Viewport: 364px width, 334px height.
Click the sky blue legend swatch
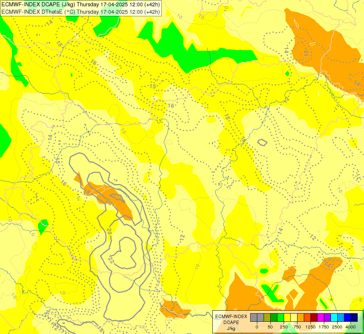pyautogui.click(x=341, y=318)
